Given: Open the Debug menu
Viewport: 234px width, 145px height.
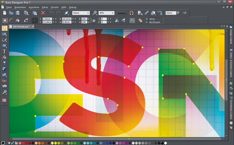Looking at the screenshot, I should tap(73, 7).
